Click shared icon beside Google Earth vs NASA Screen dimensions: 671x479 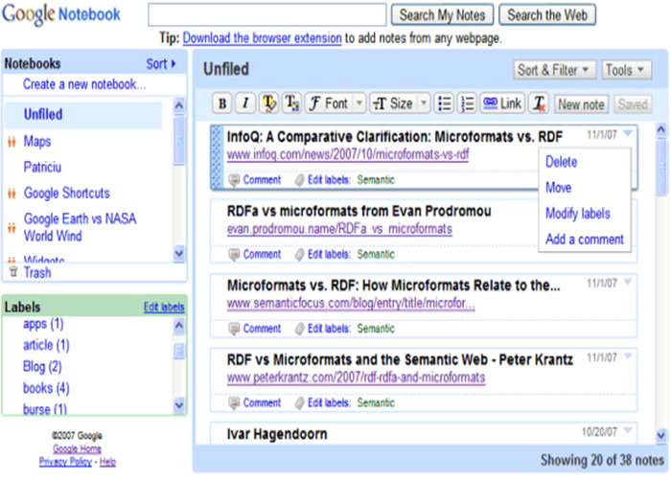[x=12, y=228]
